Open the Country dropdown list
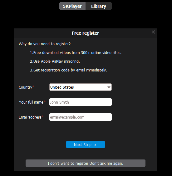Image resolution: width=172 pixels, height=176 pixels. pos(81,87)
